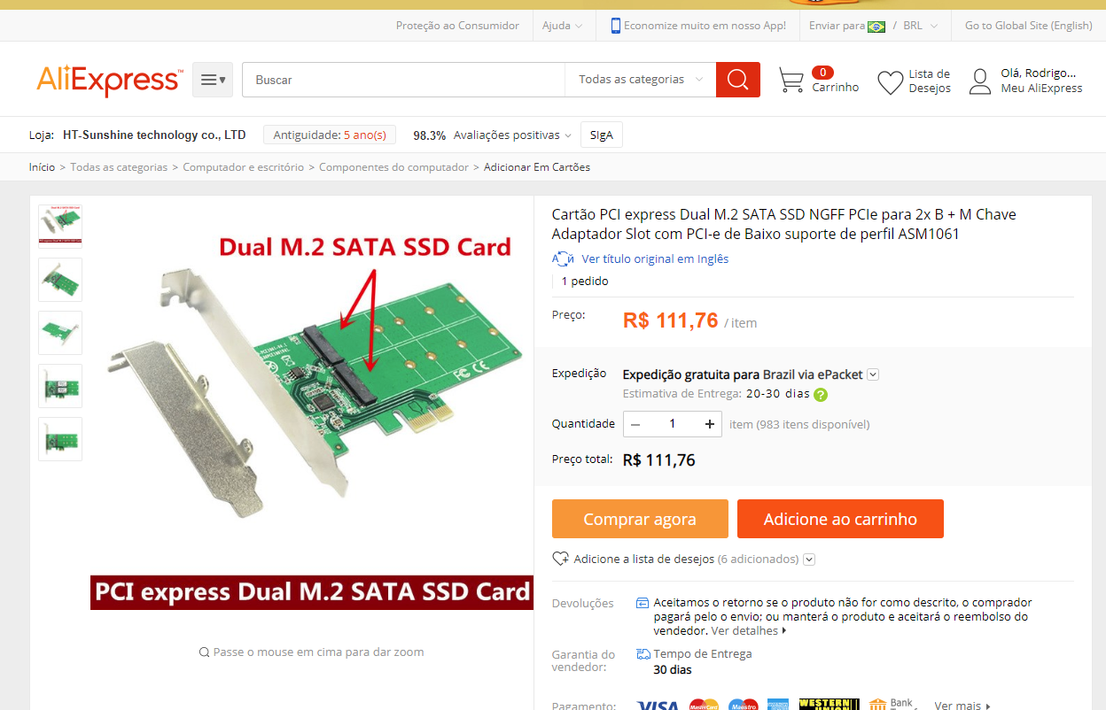
Task: Select the second product thumbnail image
Action: [x=60, y=280]
